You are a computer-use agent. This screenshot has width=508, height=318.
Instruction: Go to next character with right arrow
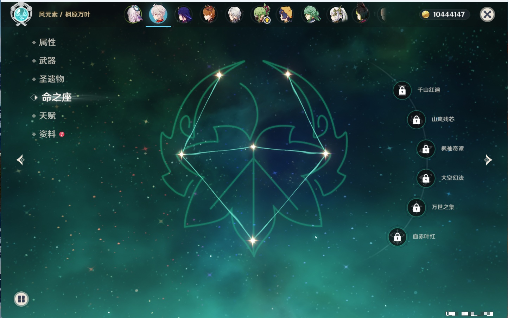pos(488,160)
